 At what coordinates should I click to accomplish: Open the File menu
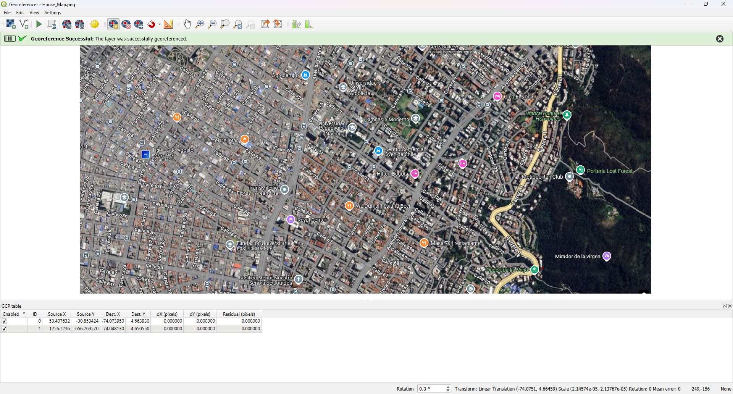coord(7,13)
